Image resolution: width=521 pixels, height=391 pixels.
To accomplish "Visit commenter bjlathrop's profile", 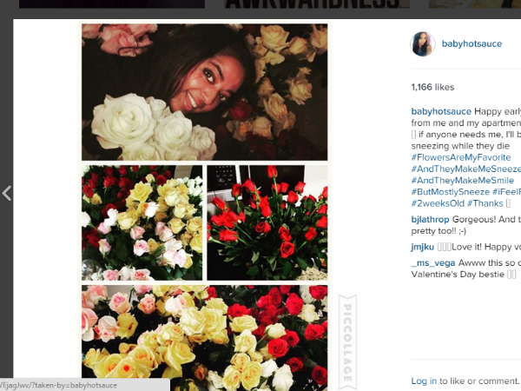I will (x=430, y=220).
